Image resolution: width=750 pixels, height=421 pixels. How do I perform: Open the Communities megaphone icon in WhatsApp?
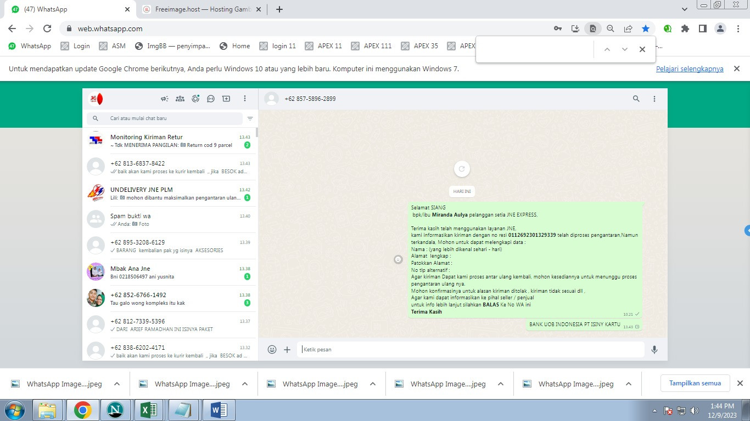(x=164, y=99)
